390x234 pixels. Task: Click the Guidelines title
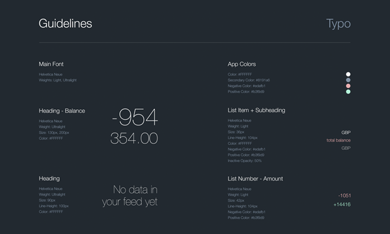point(65,23)
